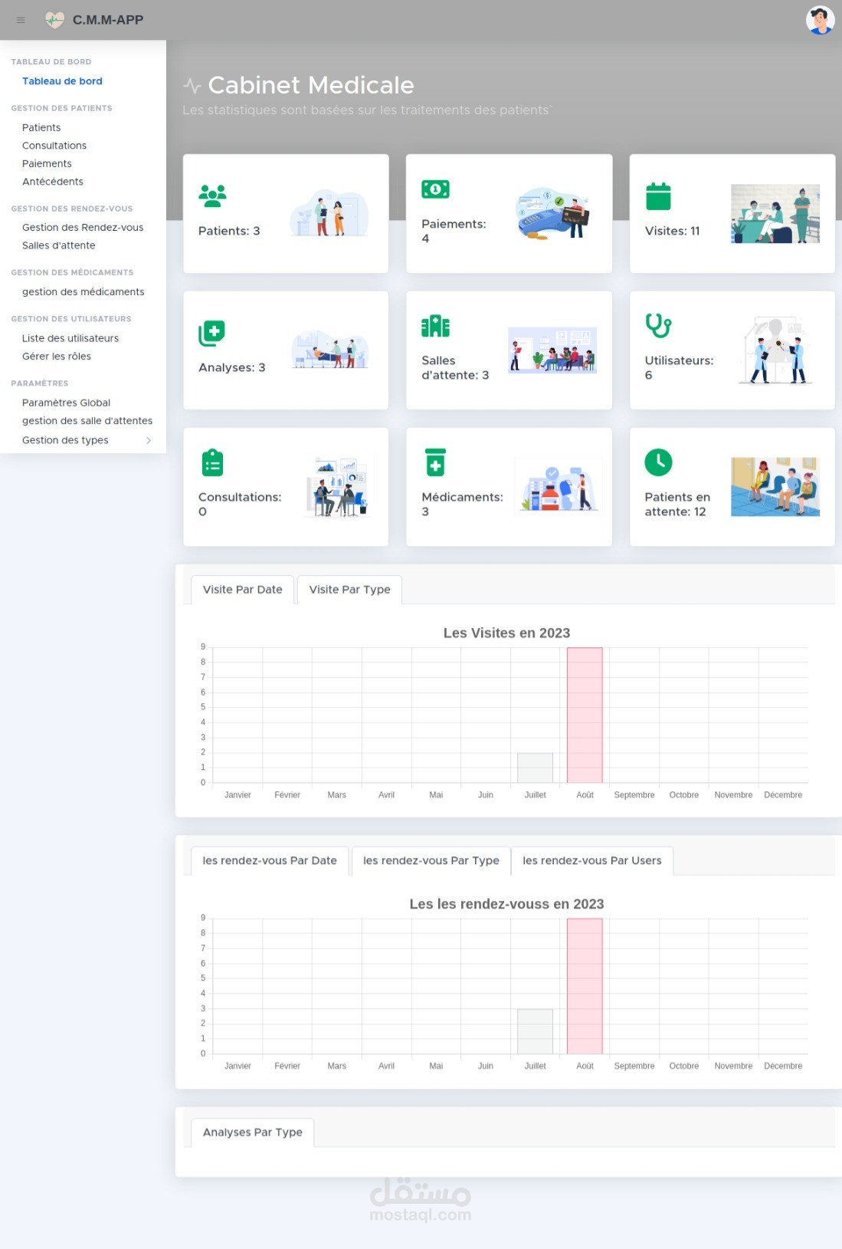Click the Patients en attente clock icon
This screenshot has height=1249, width=842.
tap(658, 462)
